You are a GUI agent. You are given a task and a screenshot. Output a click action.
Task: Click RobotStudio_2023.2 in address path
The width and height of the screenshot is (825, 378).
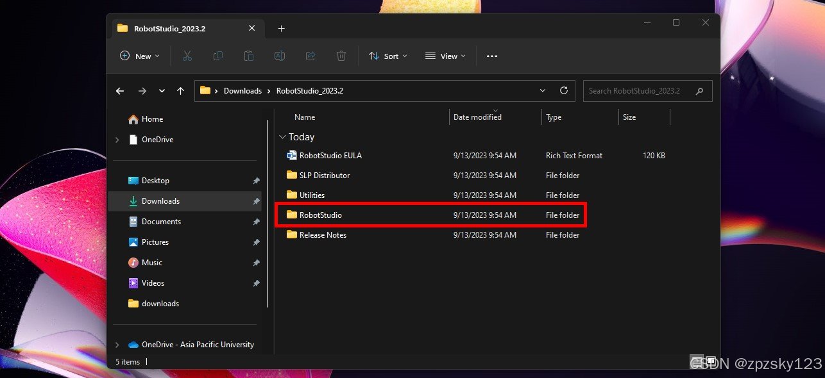[310, 91]
